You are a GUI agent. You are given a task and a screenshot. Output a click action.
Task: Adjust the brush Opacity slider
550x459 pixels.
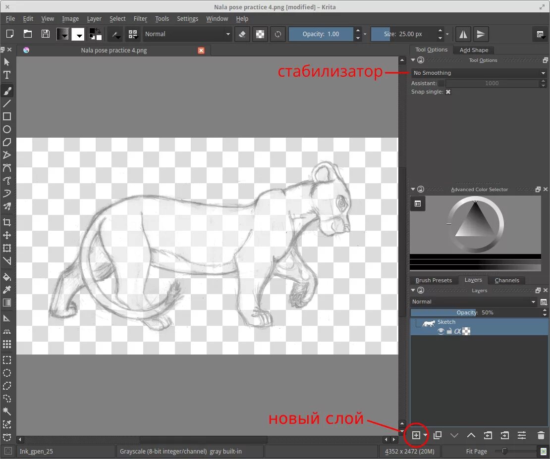click(x=321, y=34)
